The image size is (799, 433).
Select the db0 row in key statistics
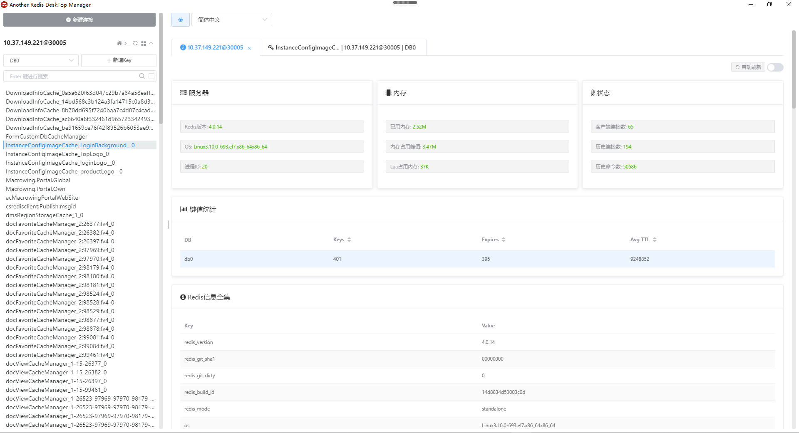477,259
